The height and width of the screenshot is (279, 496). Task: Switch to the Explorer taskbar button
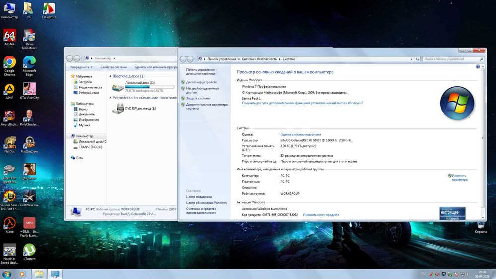39,274
